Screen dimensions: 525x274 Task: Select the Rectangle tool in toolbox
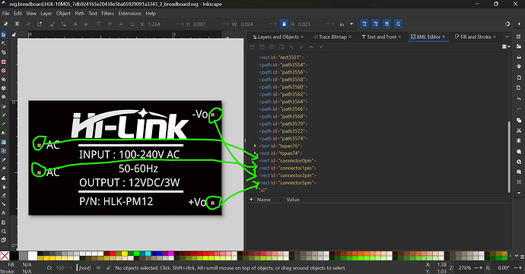coord(4,61)
